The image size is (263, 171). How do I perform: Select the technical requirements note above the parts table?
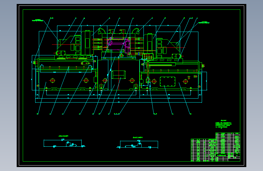224,124
